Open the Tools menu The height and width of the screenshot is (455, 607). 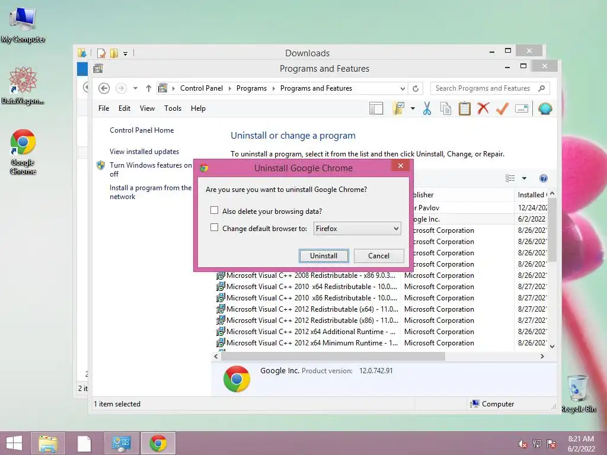[x=172, y=108]
